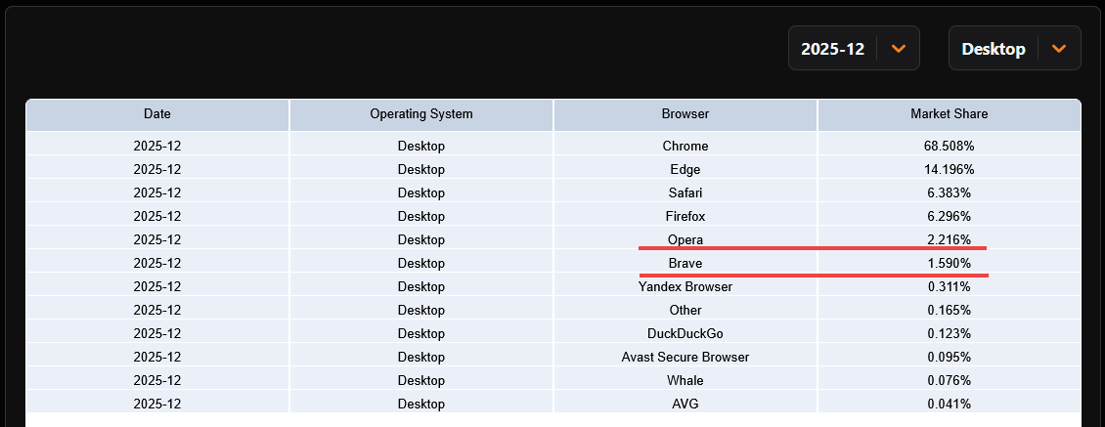Click the Browser column header
This screenshot has width=1105, height=427.
pos(685,115)
